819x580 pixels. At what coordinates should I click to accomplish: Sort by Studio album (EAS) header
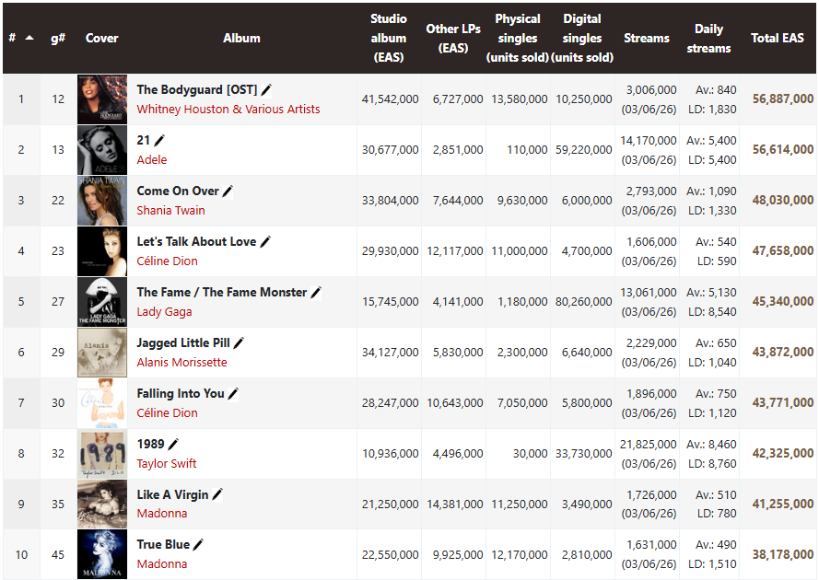(388, 38)
